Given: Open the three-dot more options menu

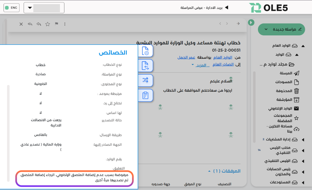Looking at the screenshot, I should pos(65,24).
